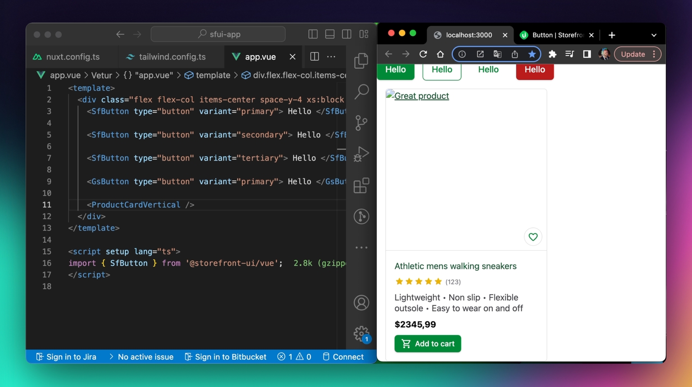Click the browser back arrow

pos(388,54)
